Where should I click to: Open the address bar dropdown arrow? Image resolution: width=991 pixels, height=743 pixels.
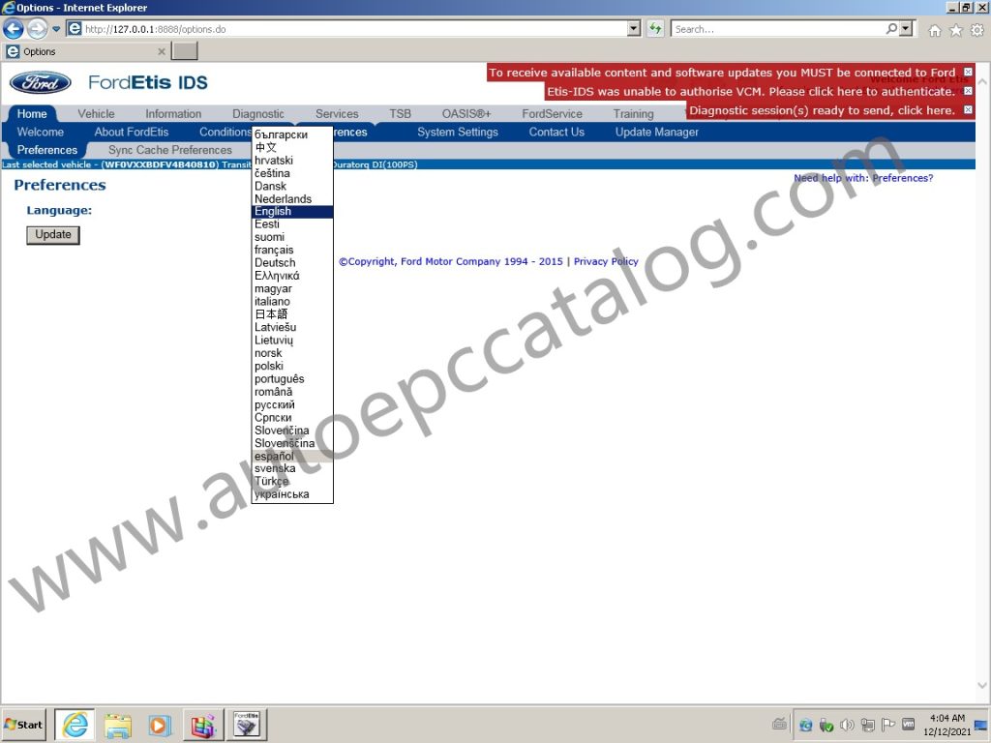pos(634,28)
